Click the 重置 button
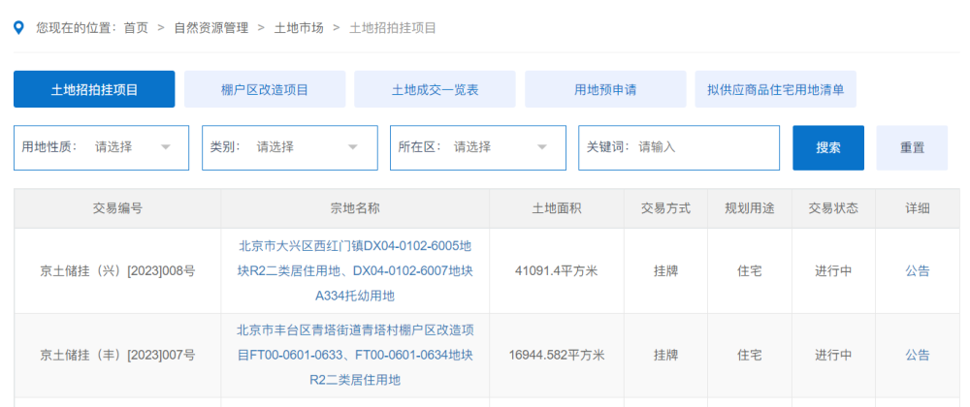Viewport: 970px width, 407px height. (x=912, y=147)
